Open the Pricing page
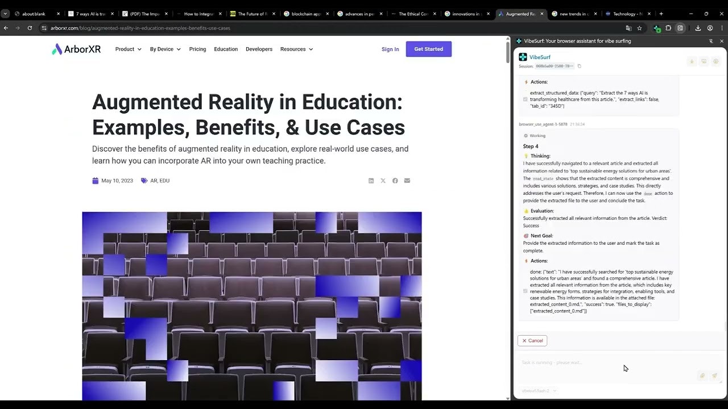This screenshot has height=409, width=728. [197, 49]
